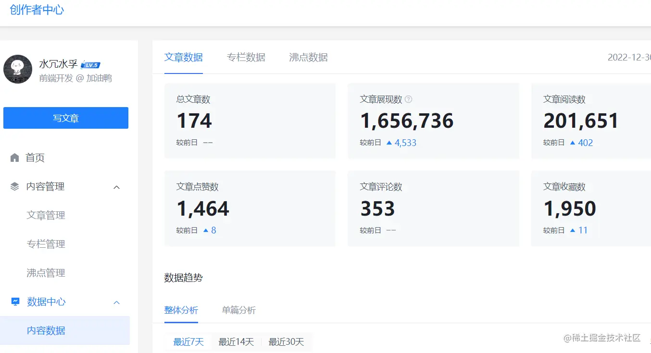
Task: Click the LV.5 level badge
Action: click(90, 65)
